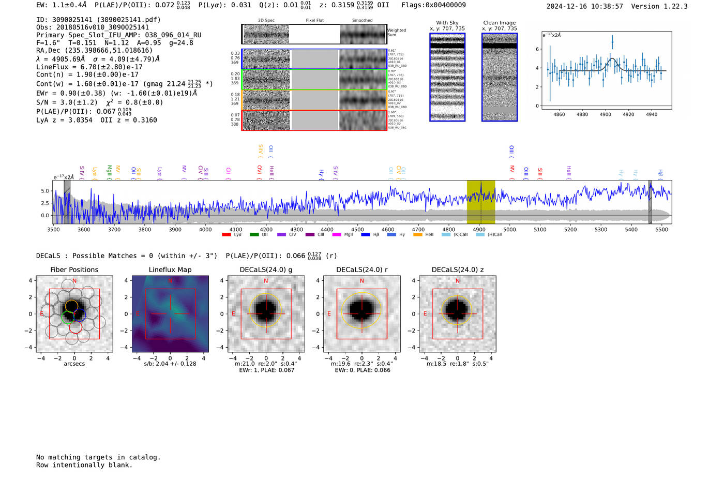Screen dimensions: 724x493
Task: Click the 2024-12-16 10:38:57 timestamp
Action: (x=584, y=6)
